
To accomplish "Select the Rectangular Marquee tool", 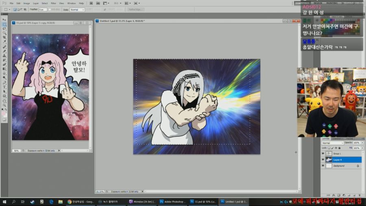I will (x=4, y=24).
